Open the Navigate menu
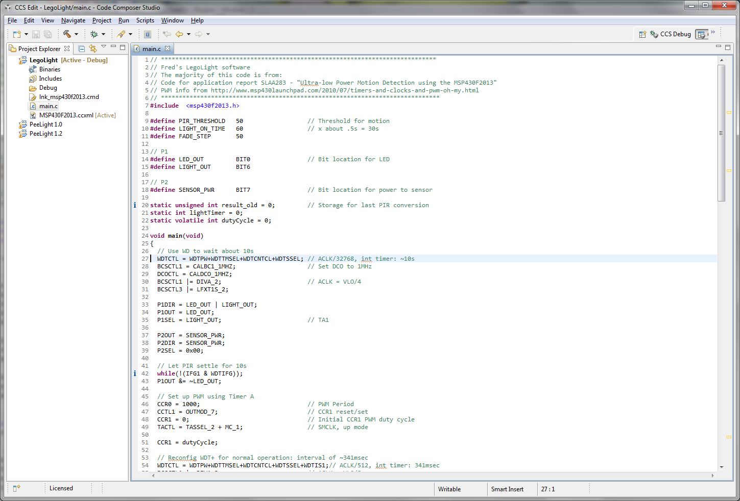 pyautogui.click(x=73, y=20)
